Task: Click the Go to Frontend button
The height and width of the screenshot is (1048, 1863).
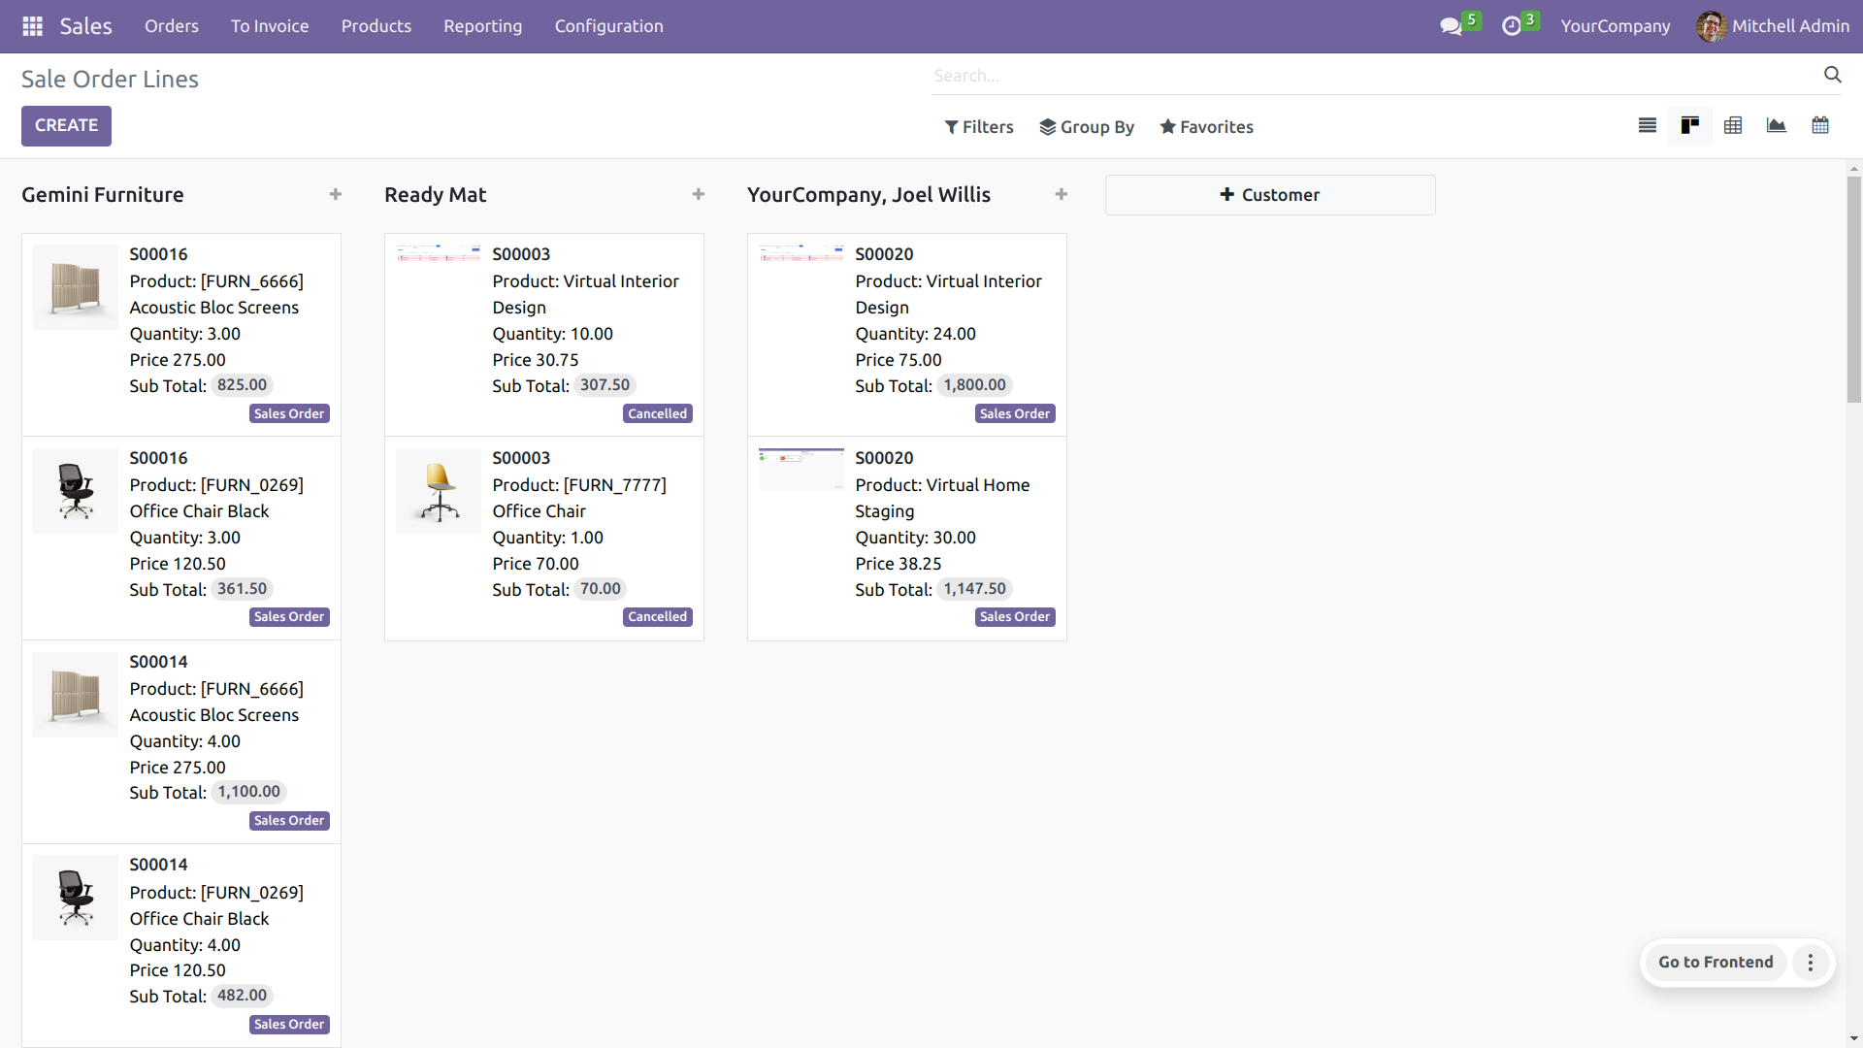Action: (1715, 962)
